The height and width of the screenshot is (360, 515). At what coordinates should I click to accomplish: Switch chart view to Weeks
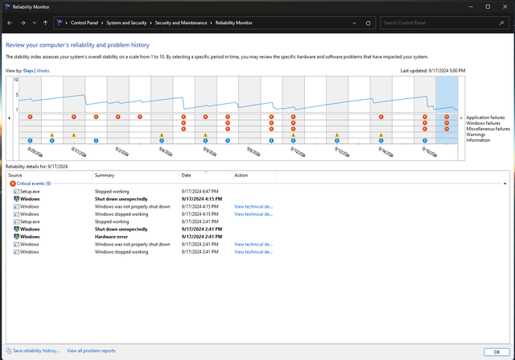[x=43, y=71]
